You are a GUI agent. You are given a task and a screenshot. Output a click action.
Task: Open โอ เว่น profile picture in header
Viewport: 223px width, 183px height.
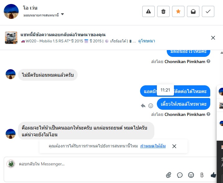point(11,11)
